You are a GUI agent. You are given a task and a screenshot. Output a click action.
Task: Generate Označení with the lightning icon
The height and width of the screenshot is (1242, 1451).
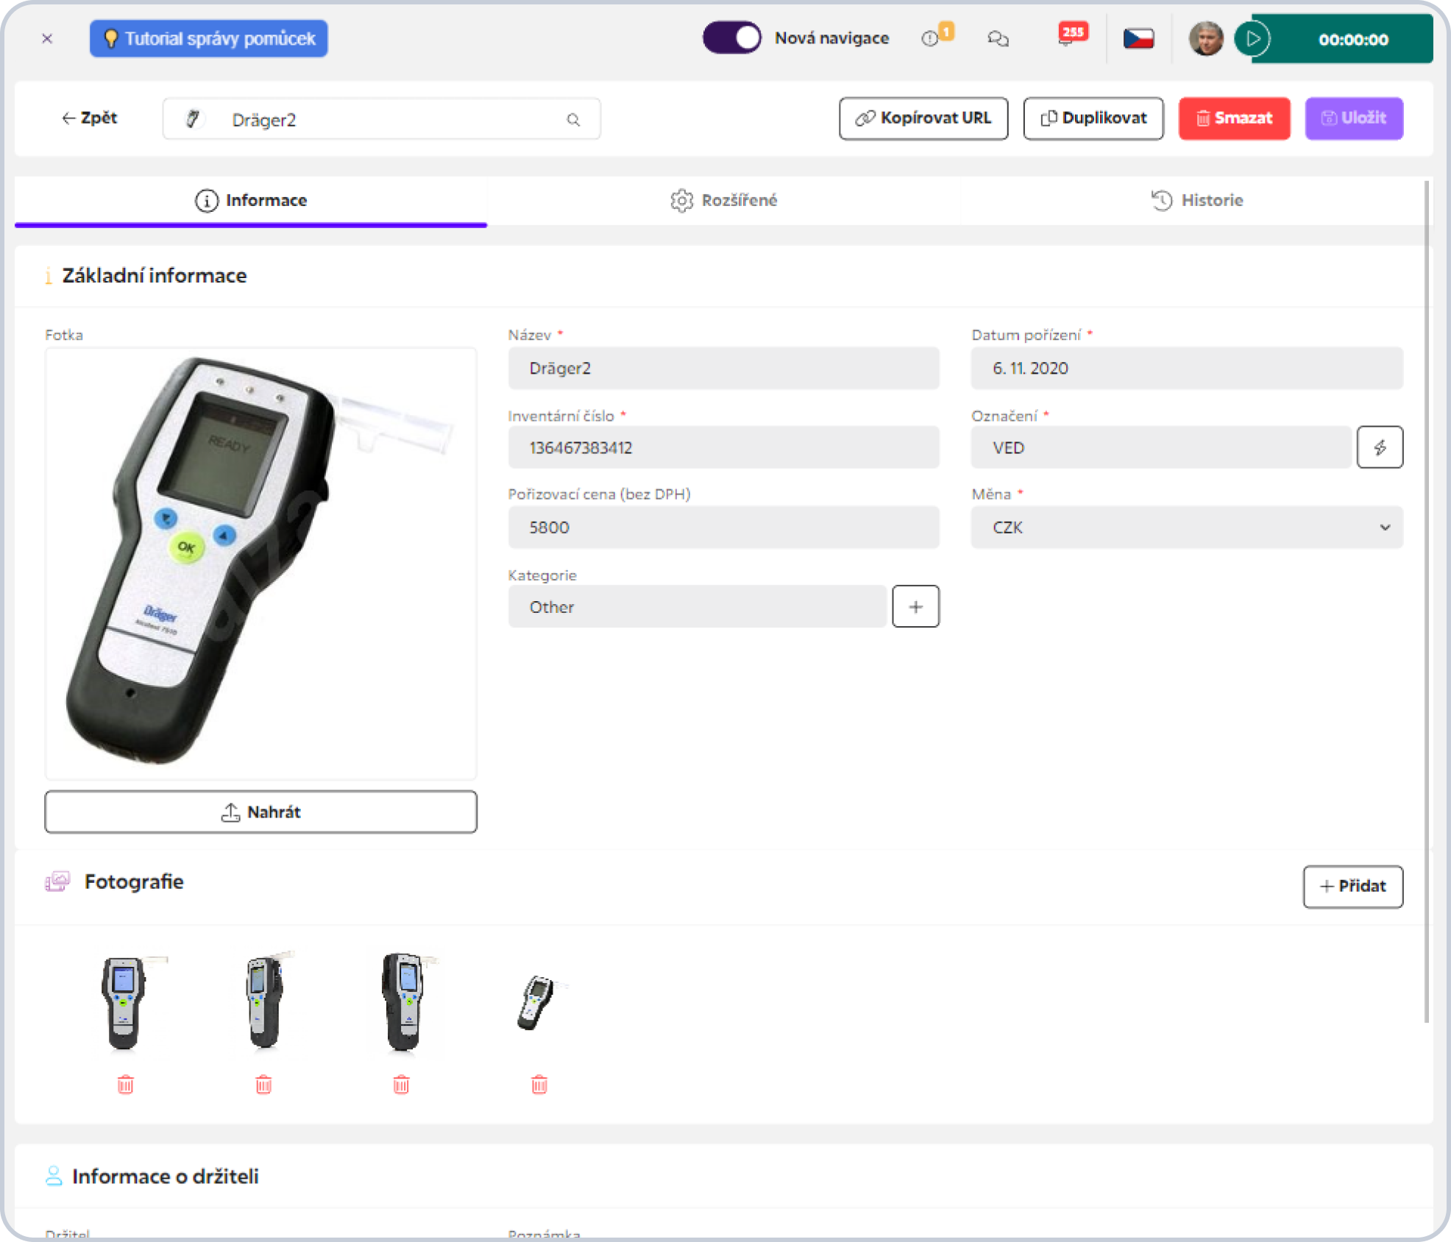click(x=1380, y=447)
